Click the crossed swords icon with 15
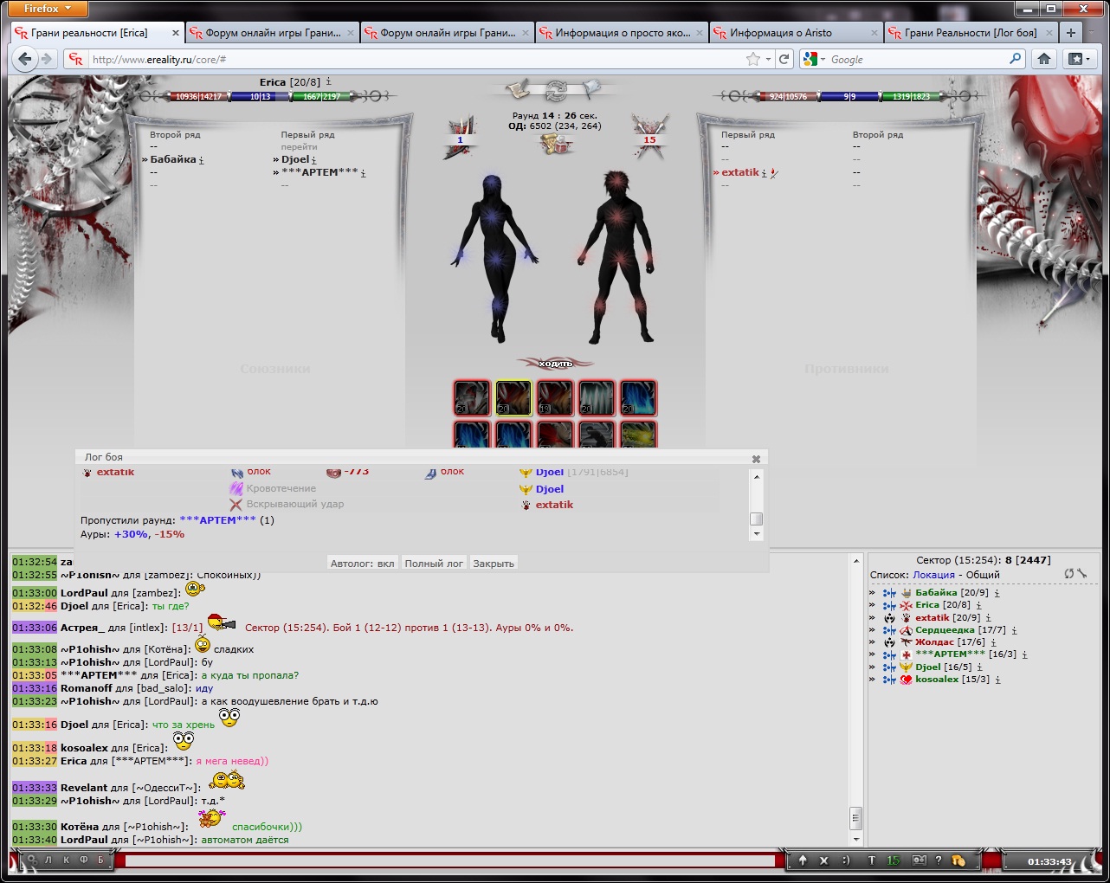The image size is (1110, 883). (x=649, y=137)
